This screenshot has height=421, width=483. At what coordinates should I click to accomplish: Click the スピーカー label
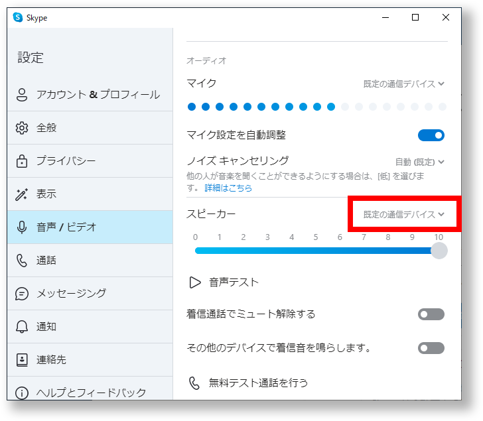pyautogui.click(x=211, y=214)
